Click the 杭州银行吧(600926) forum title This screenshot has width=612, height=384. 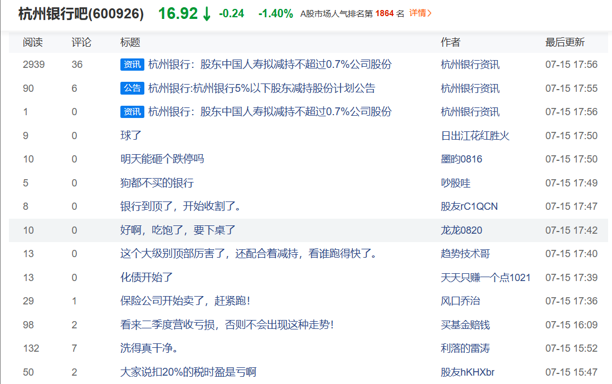(x=81, y=14)
